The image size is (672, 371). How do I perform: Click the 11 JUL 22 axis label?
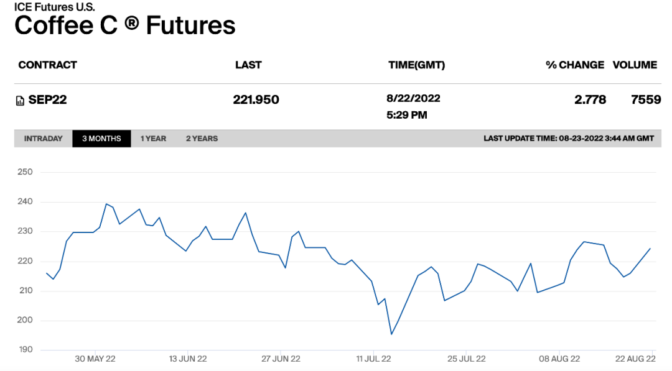click(x=374, y=359)
